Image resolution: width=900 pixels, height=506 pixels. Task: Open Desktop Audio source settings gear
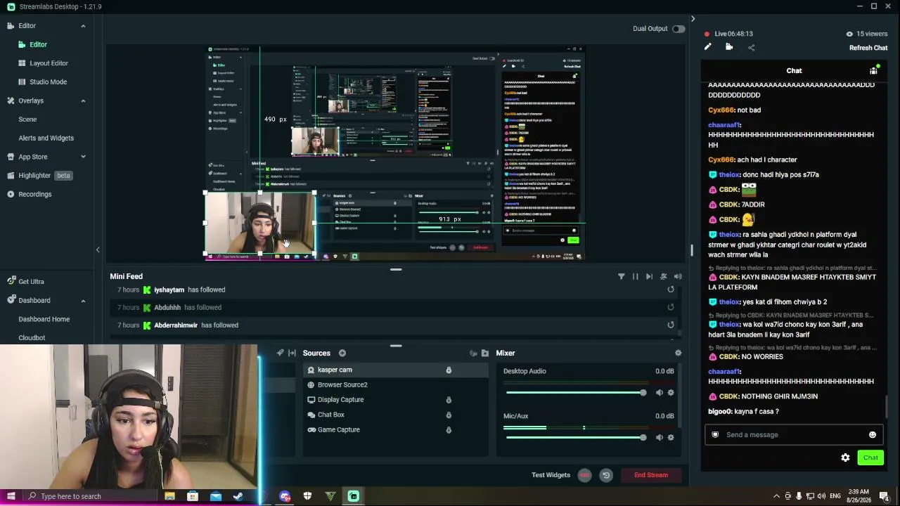tap(670, 392)
